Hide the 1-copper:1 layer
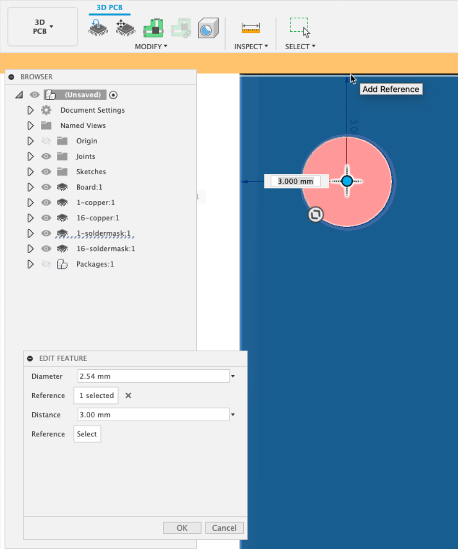 (x=46, y=202)
